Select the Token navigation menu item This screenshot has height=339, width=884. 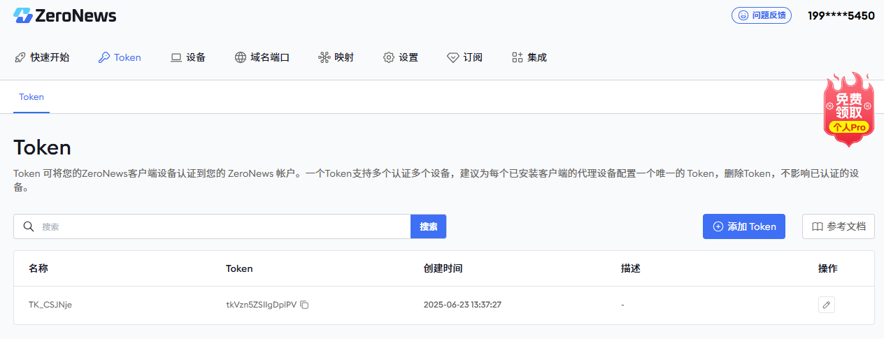[x=120, y=57]
